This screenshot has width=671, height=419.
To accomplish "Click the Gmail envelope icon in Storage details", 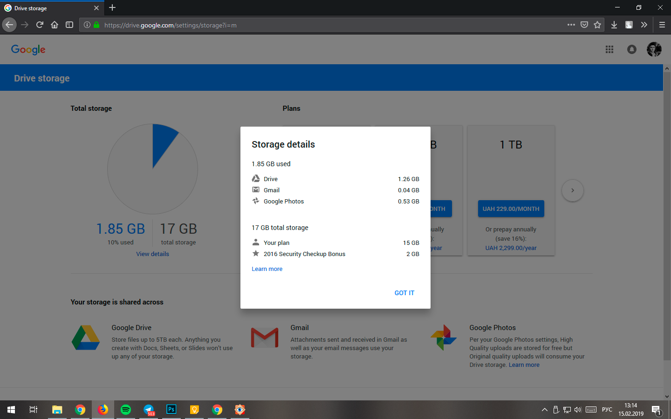I will click(x=256, y=189).
